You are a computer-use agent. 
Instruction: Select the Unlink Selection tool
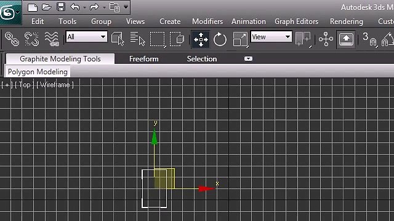[31, 39]
